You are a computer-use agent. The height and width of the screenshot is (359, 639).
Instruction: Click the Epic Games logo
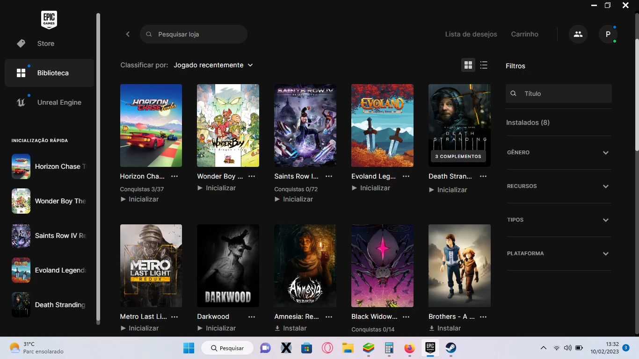[x=49, y=20]
